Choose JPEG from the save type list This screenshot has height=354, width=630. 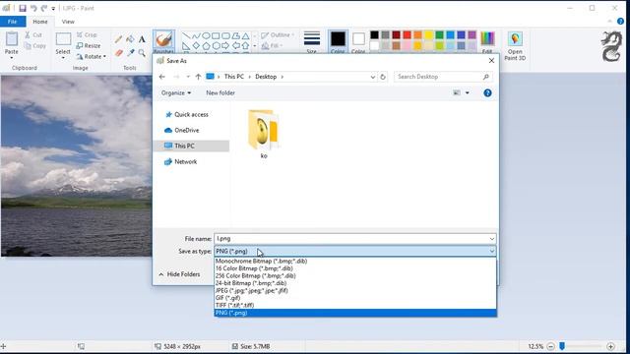pyautogui.click(x=355, y=290)
